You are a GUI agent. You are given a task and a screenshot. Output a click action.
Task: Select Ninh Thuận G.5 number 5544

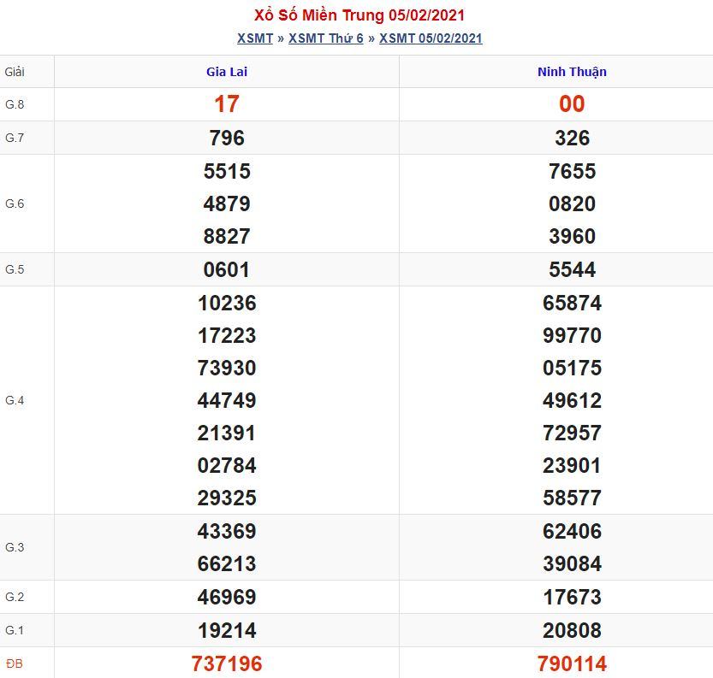(572, 270)
